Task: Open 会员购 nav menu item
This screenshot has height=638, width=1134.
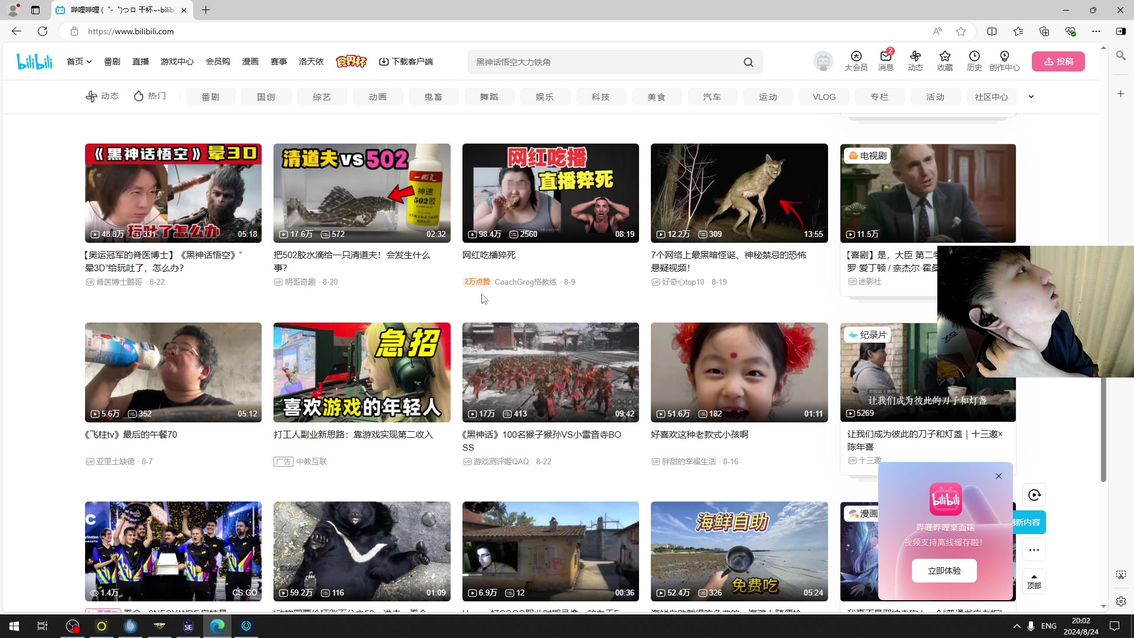Action: (218, 61)
